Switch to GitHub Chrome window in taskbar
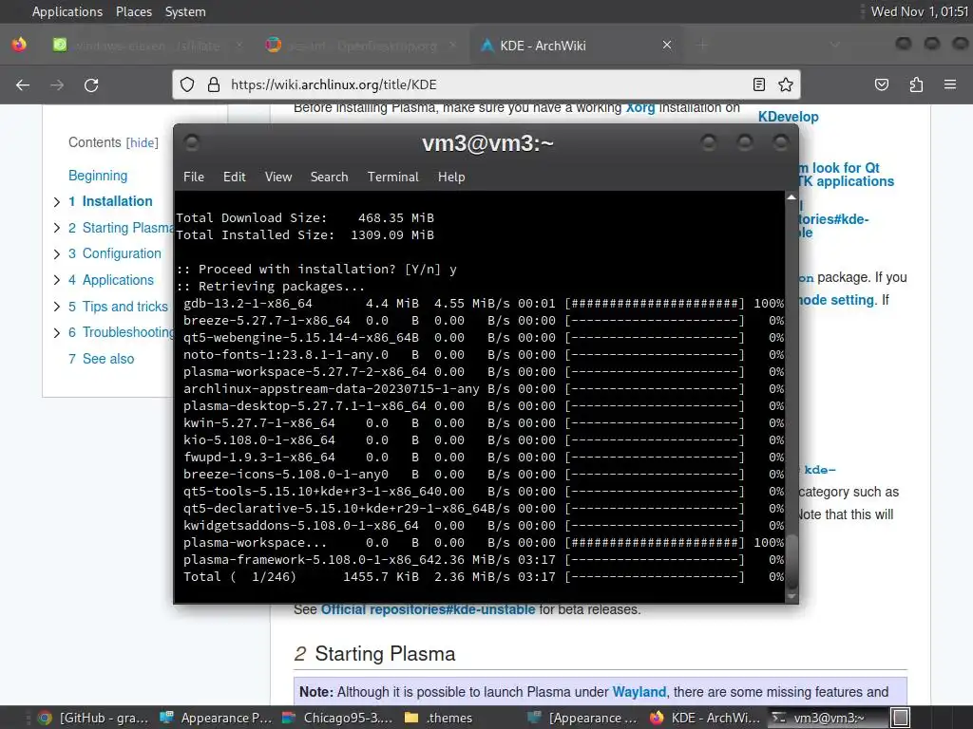Screen dimensions: 973x729 pos(93,718)
